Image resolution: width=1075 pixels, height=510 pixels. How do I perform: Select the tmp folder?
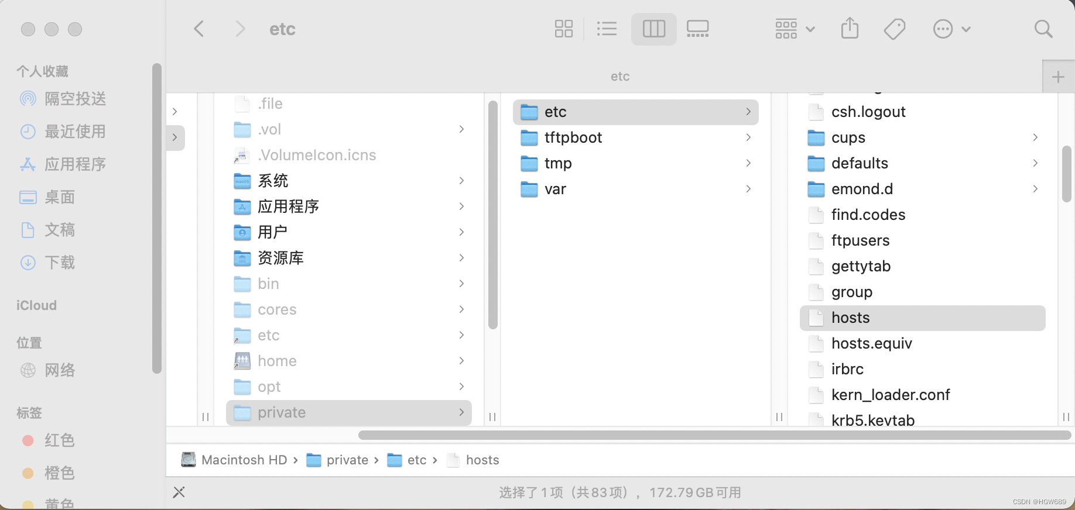(636, 163)
